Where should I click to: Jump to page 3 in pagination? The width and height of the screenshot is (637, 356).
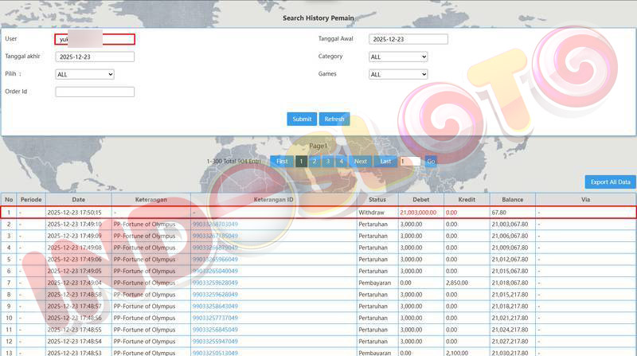tap(327, 161)
